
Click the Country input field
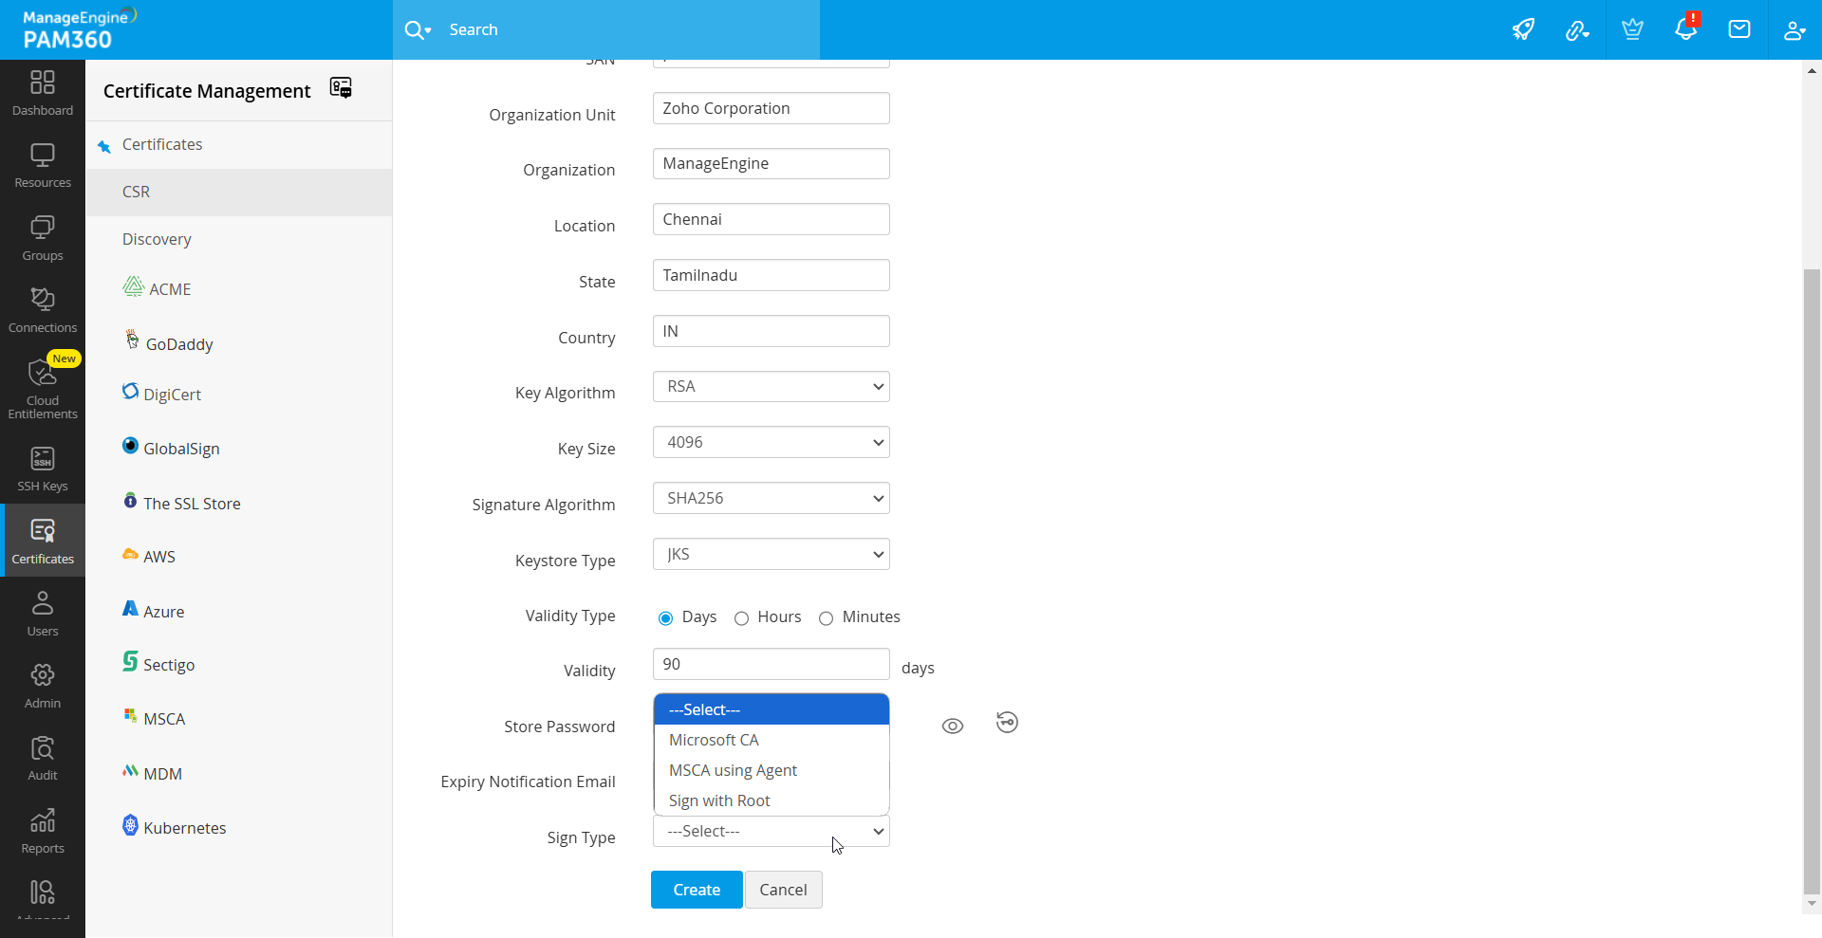click(772, 331)
